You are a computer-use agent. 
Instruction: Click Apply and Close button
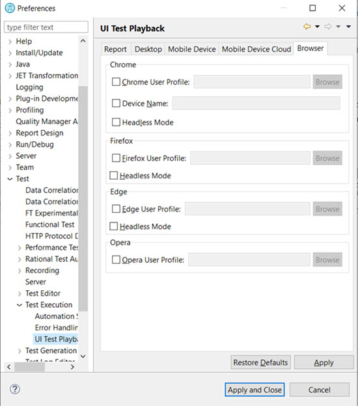(x=255, y=390)
